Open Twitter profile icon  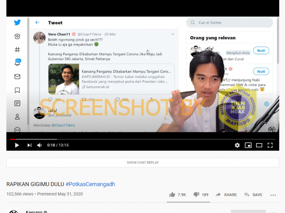[x=17, y=117]
